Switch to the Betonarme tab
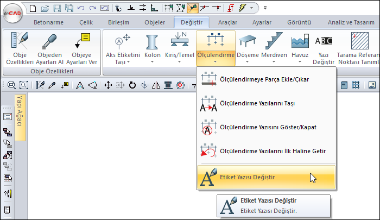Screen dimensions: 380x220 click(48, 22)
